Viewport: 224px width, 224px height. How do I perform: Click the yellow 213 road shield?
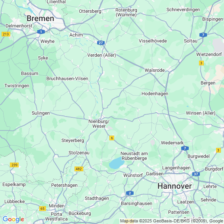pyautogui.click(x=6, y=34)
